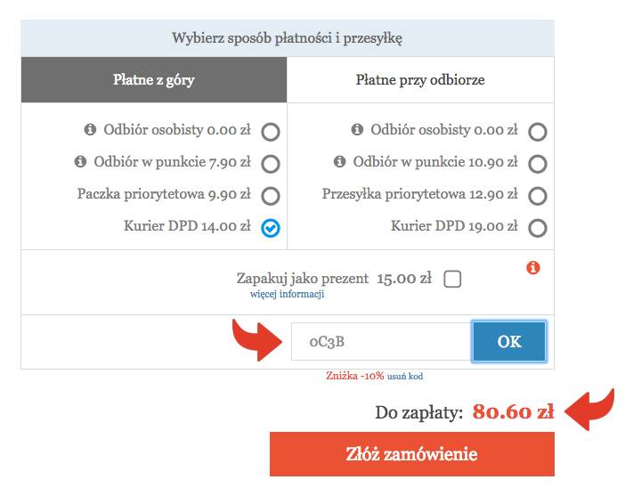Click the Złóż zamówienie button
Image resolution: width=625 pixels, height=496 pixels.
click(x=411, y=454)
